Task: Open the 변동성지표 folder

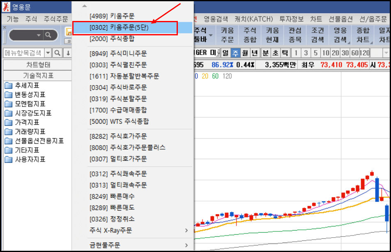Action: (25, 95)
